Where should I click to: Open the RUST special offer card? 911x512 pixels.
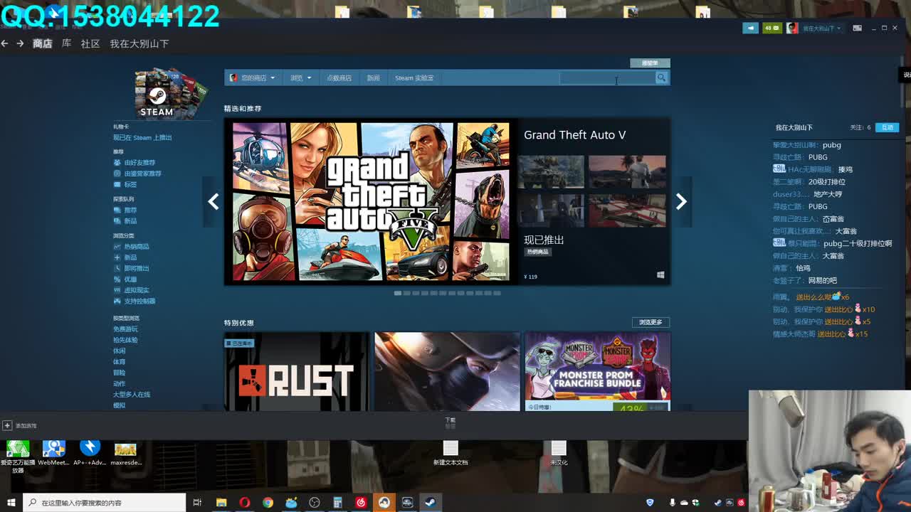tap(297, 371)
